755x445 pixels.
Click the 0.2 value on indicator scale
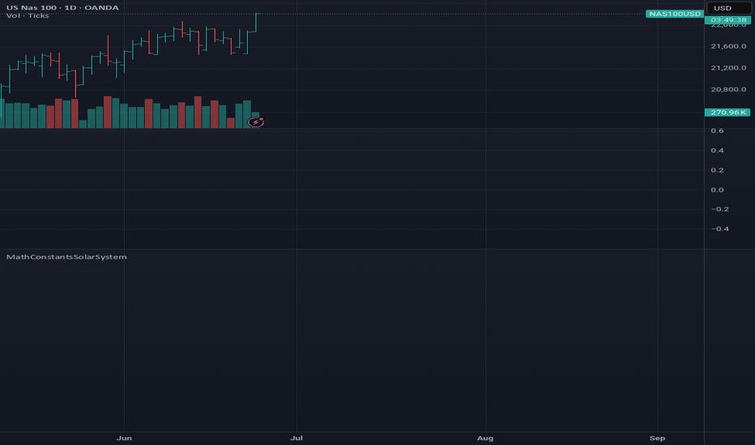[x=717, y=170]
